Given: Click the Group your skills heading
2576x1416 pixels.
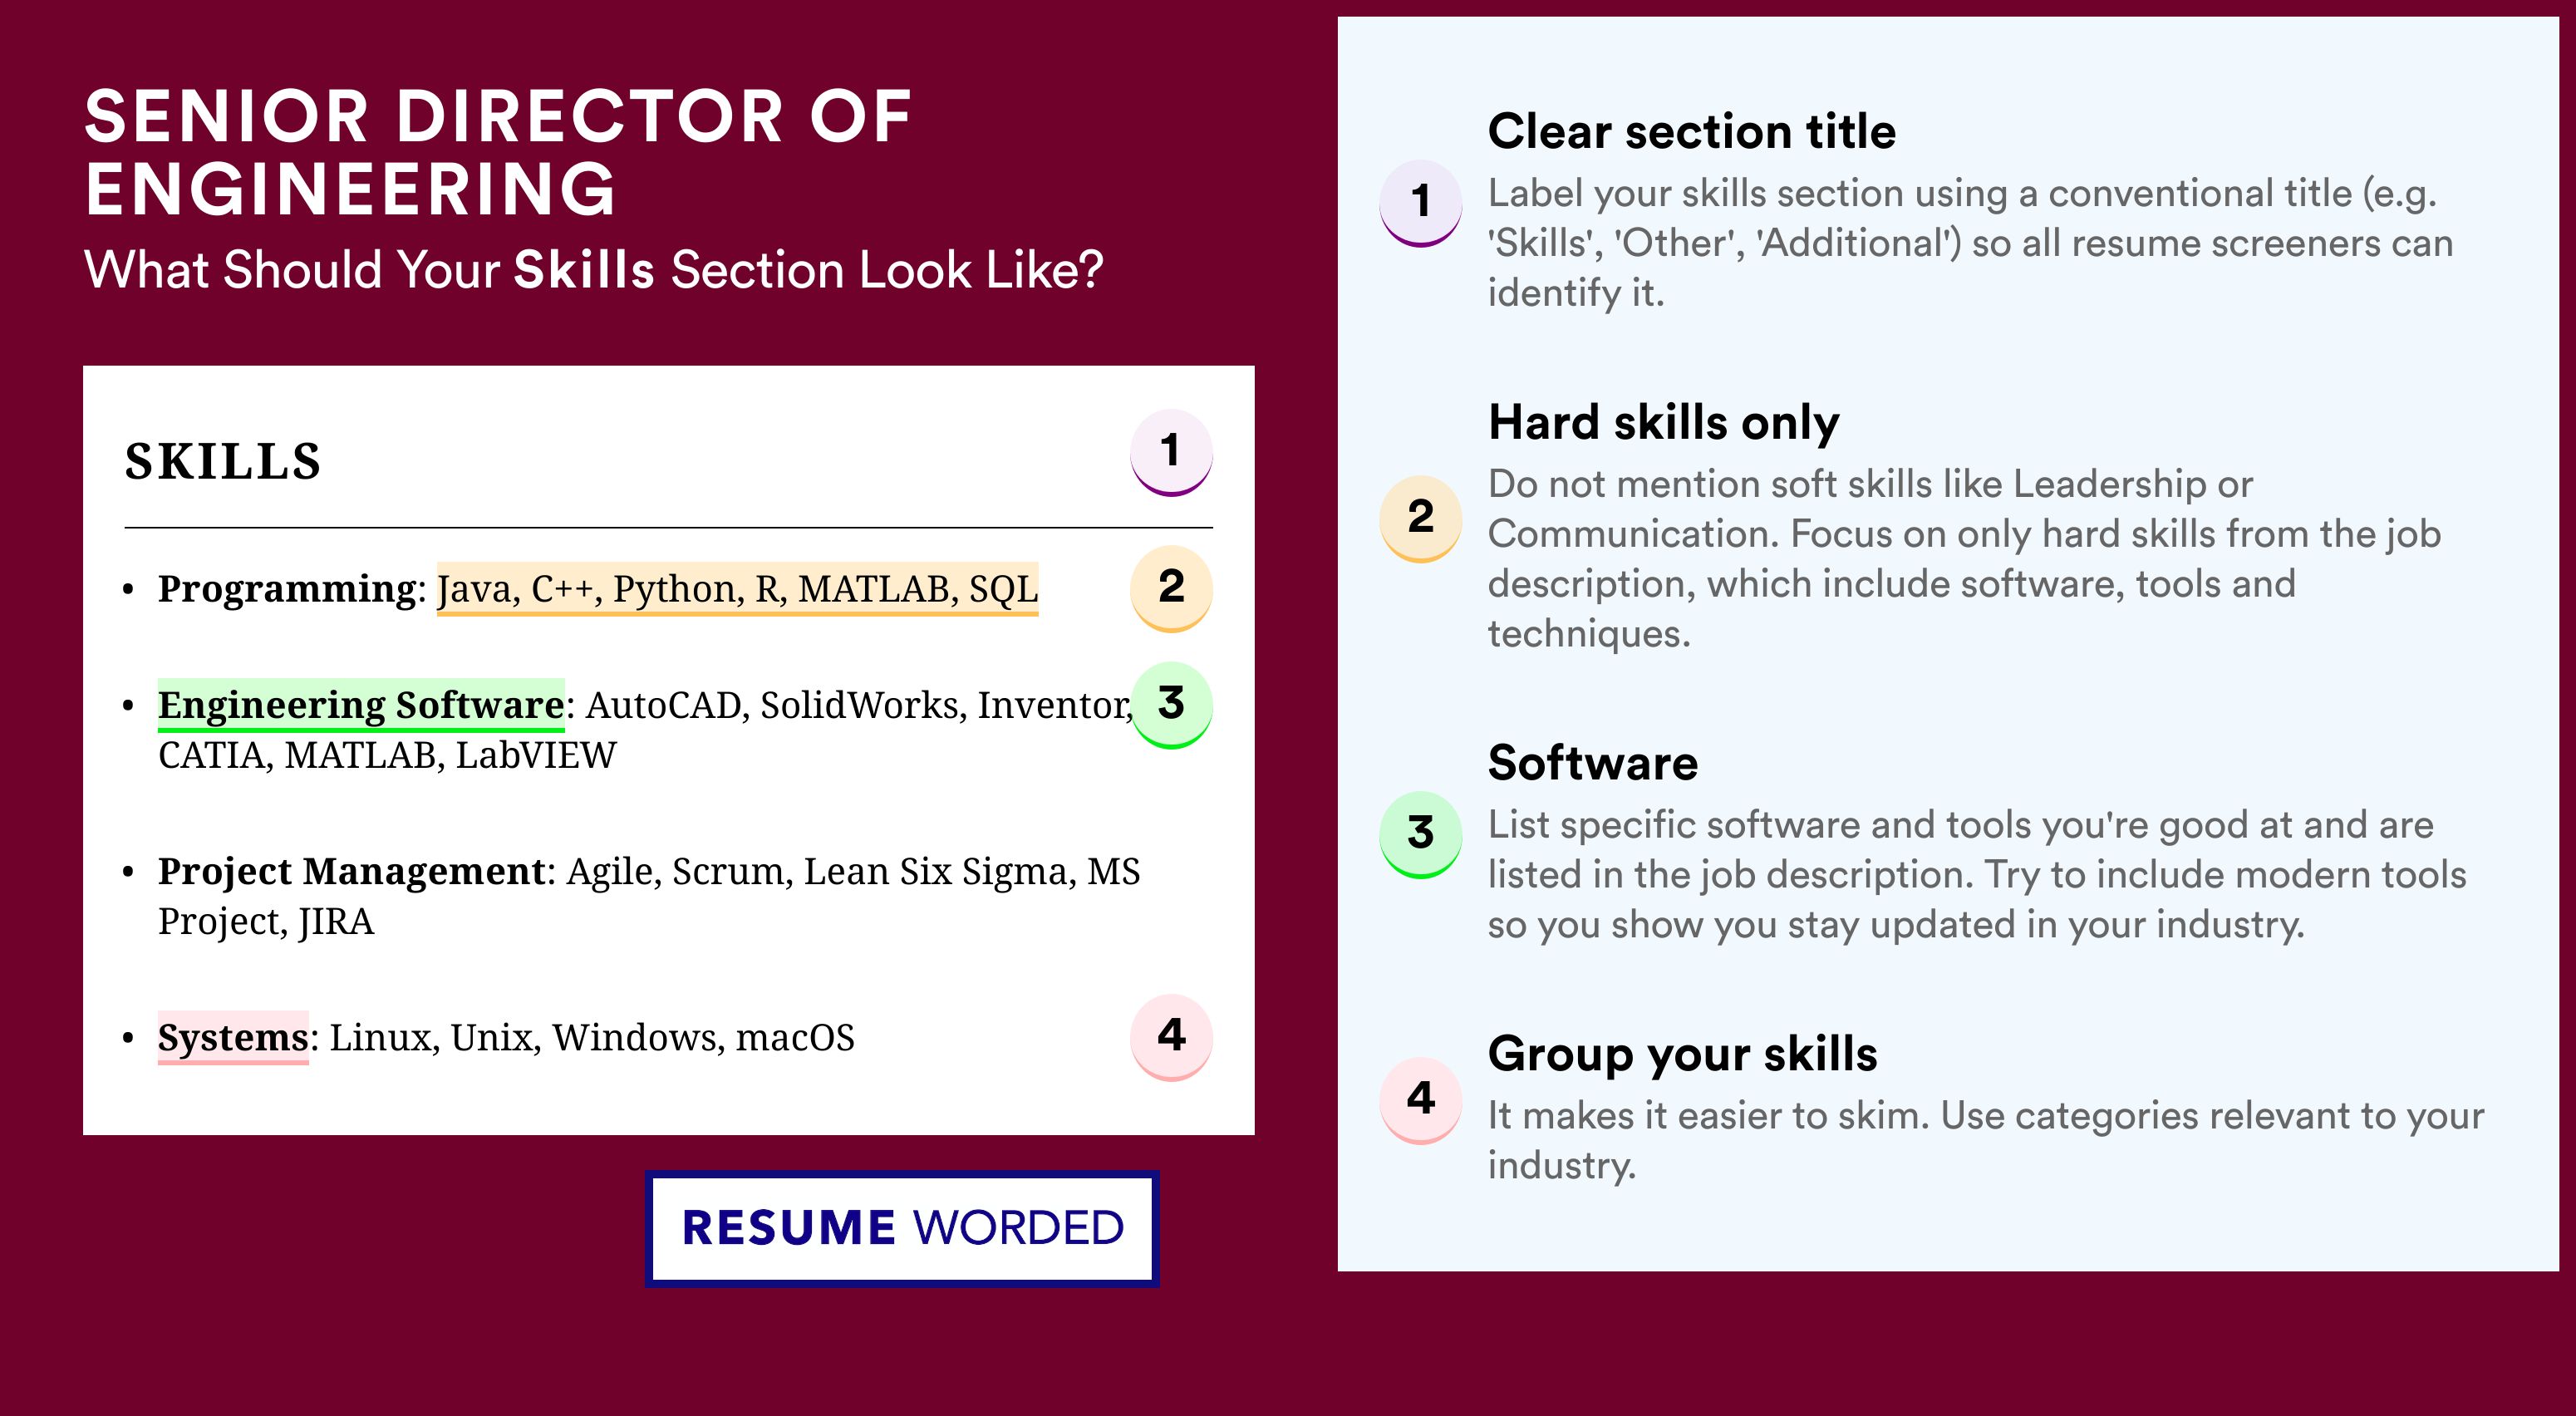Looking at the screenshot, I should click(1682, 1054).
